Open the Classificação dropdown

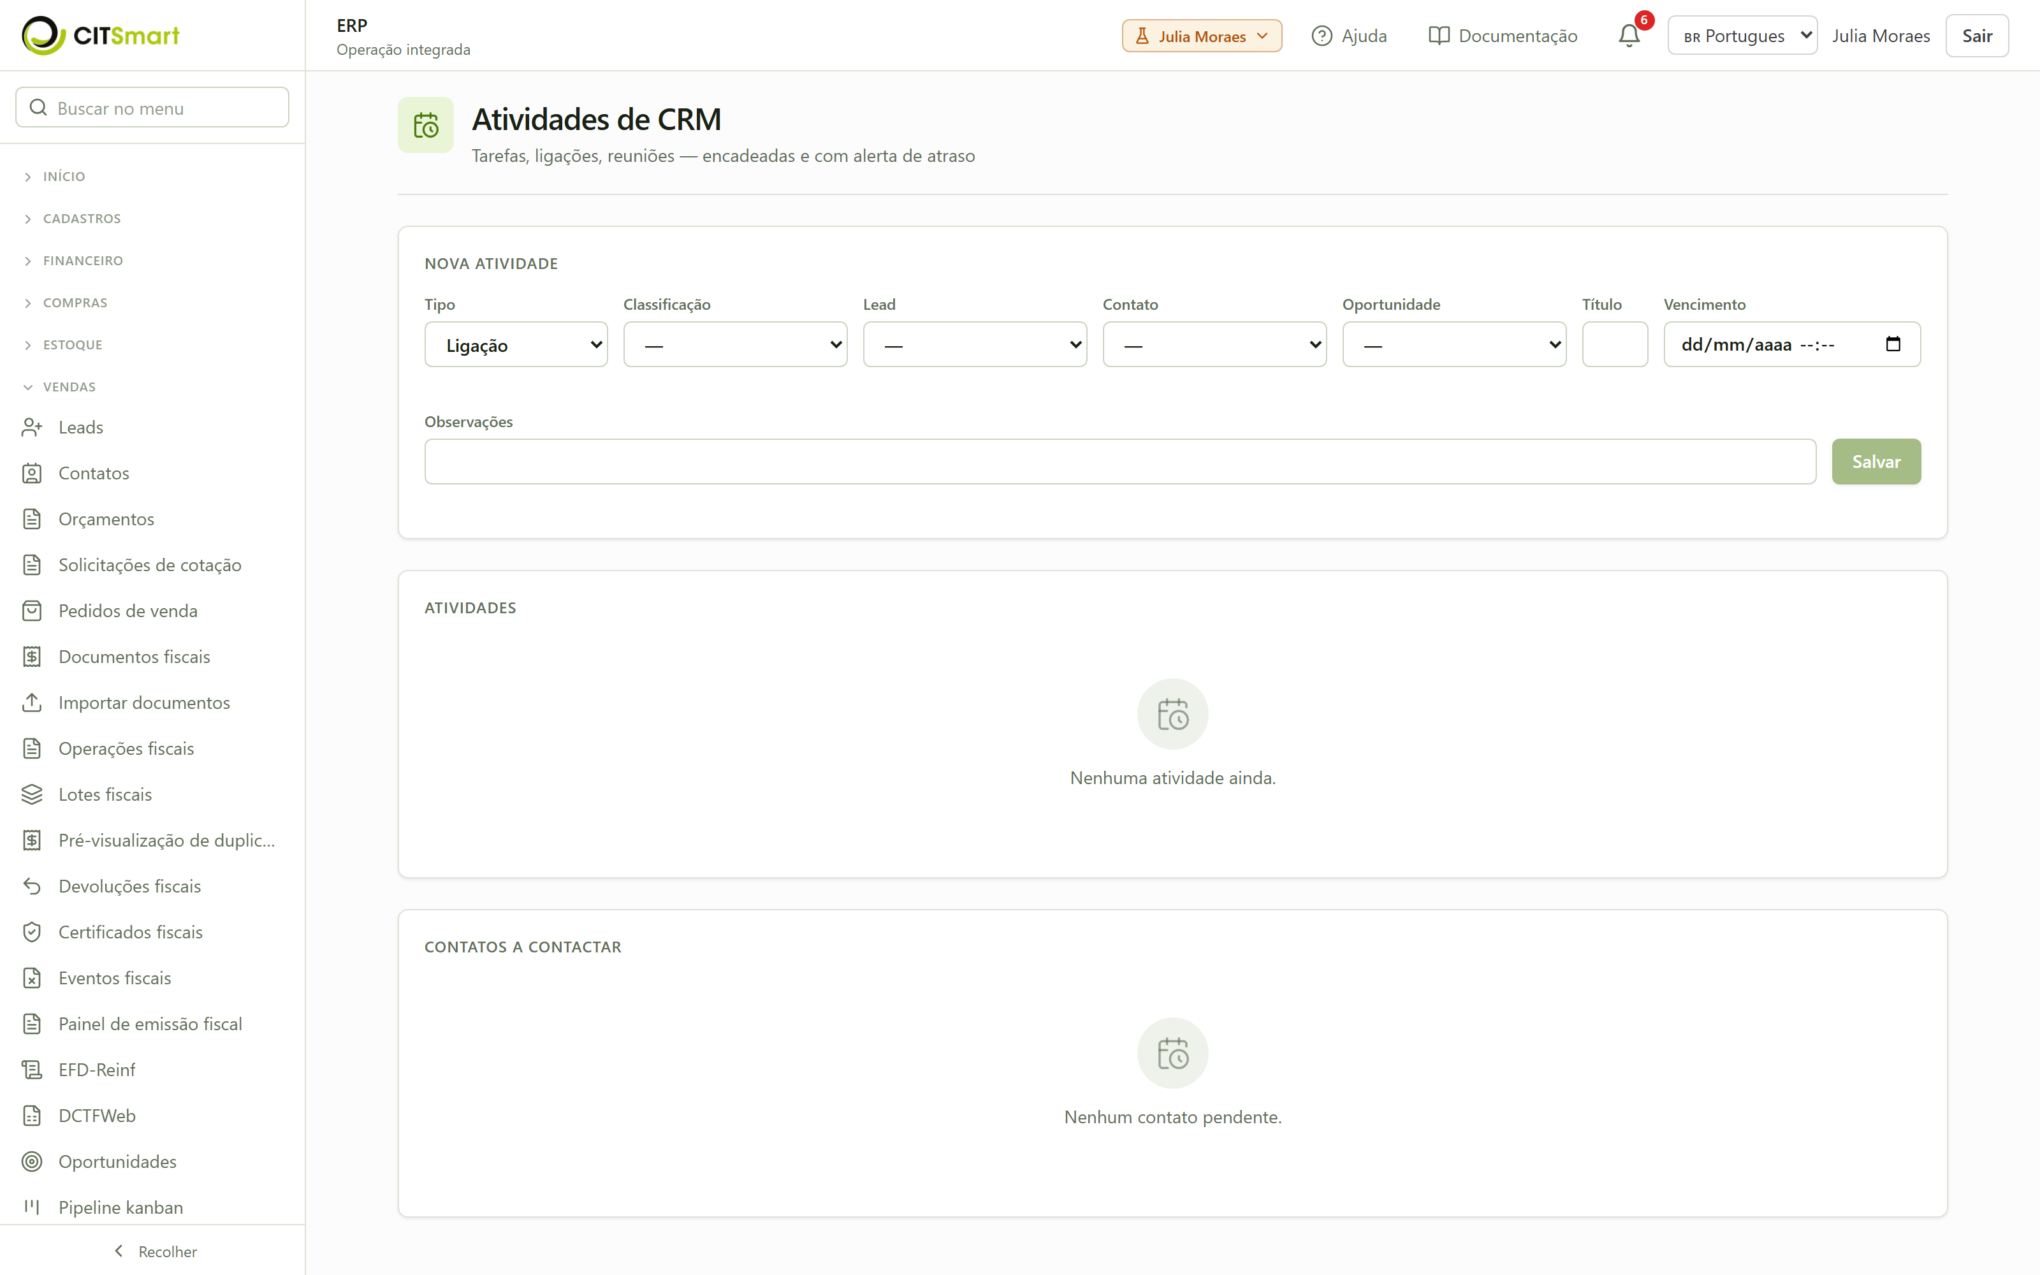pos(735,344)
